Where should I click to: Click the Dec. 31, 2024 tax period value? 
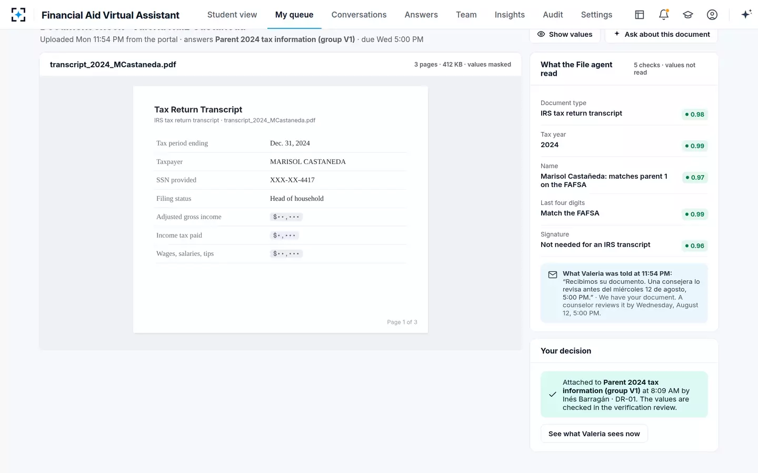pyautogui.click(x=290, y=143)
